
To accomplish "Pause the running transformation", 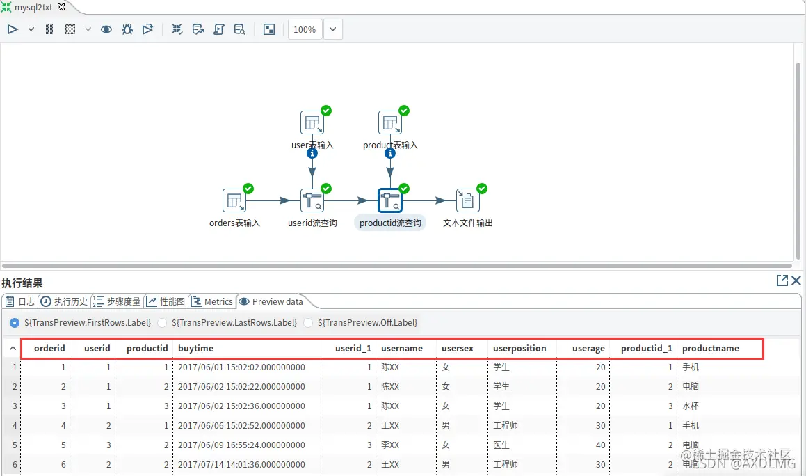I will pyautogui.click(x=49, y=29).
